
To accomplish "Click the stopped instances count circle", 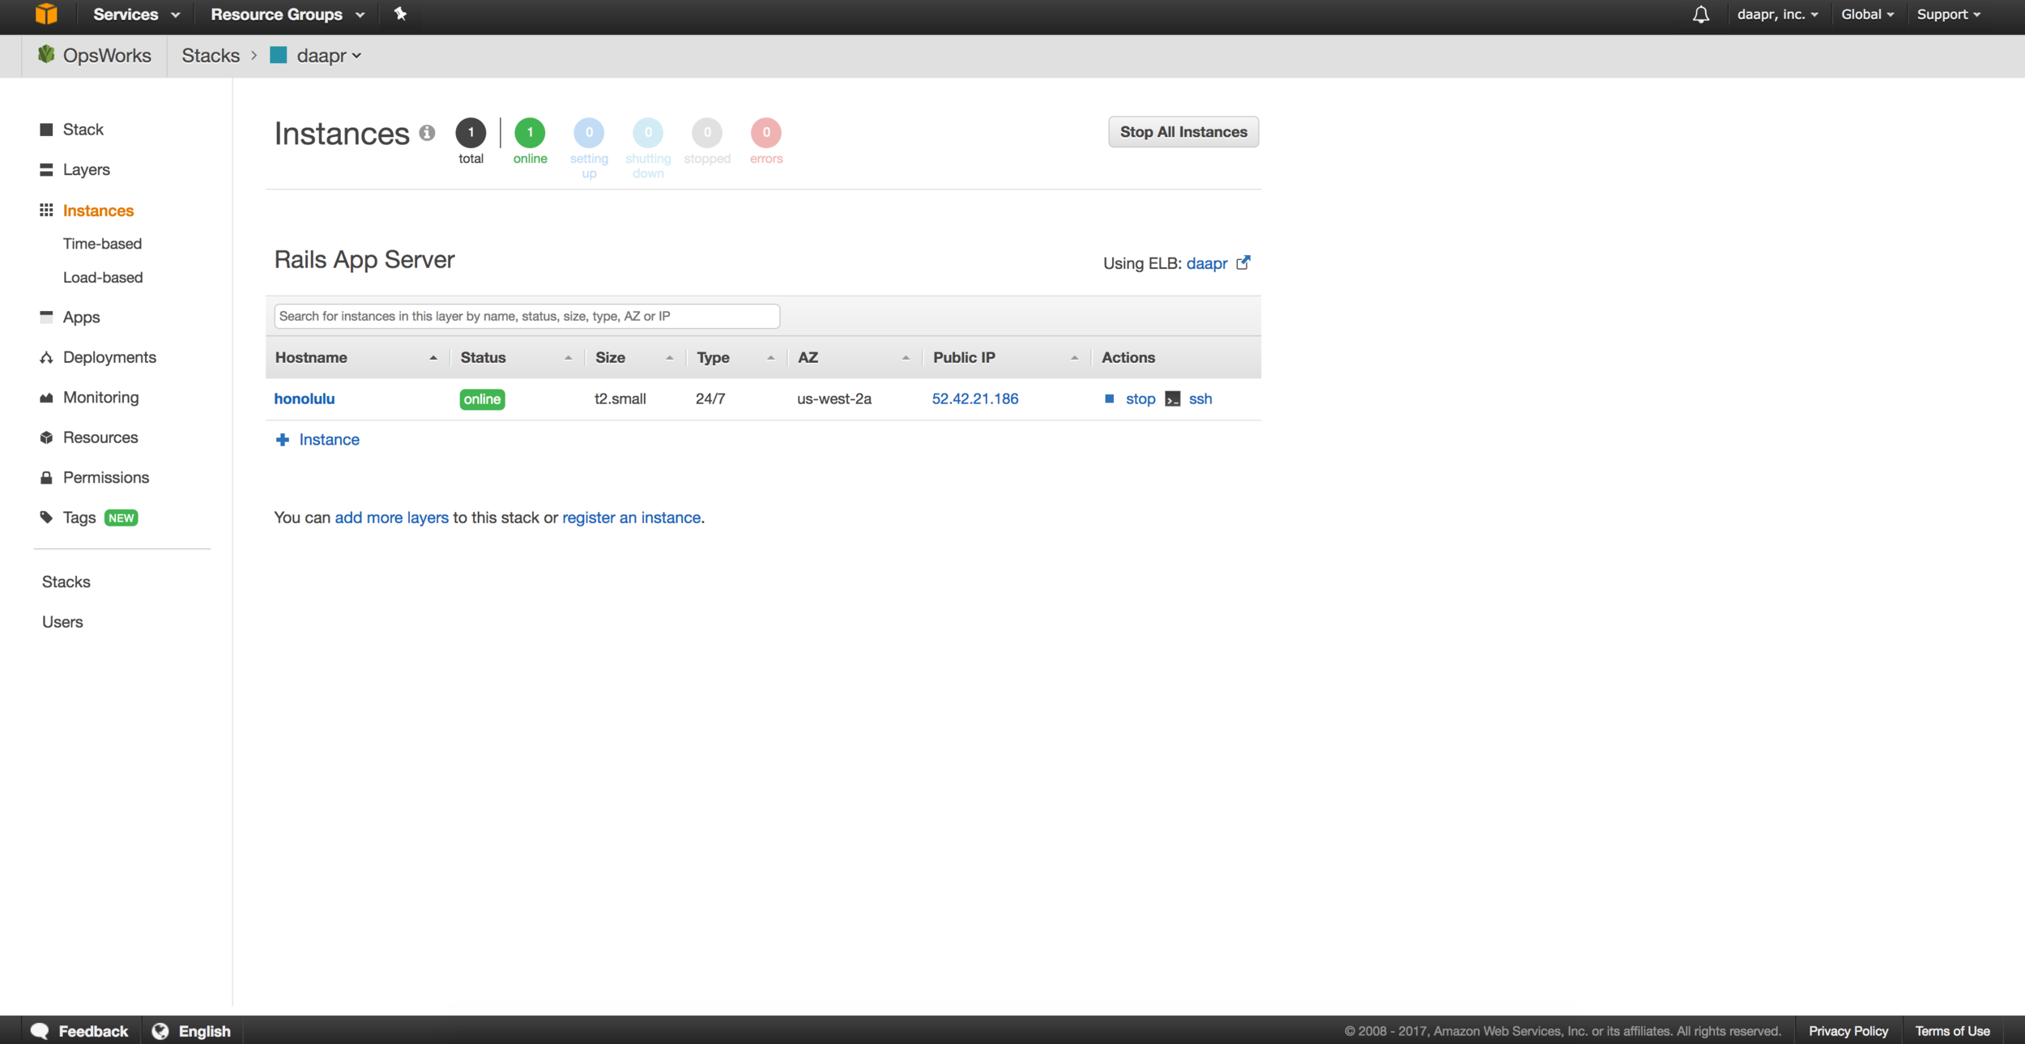I will click(707, 133).
